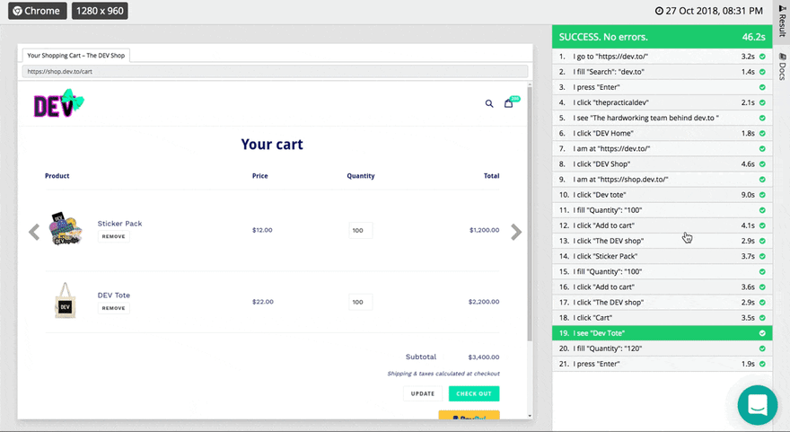Select step 21 press Enter
790x432 pixels.
click(x=662, y=364)
